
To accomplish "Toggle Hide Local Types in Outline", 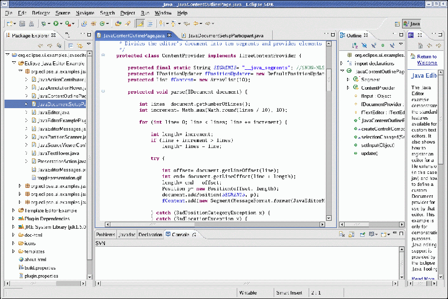I will 392,45.
